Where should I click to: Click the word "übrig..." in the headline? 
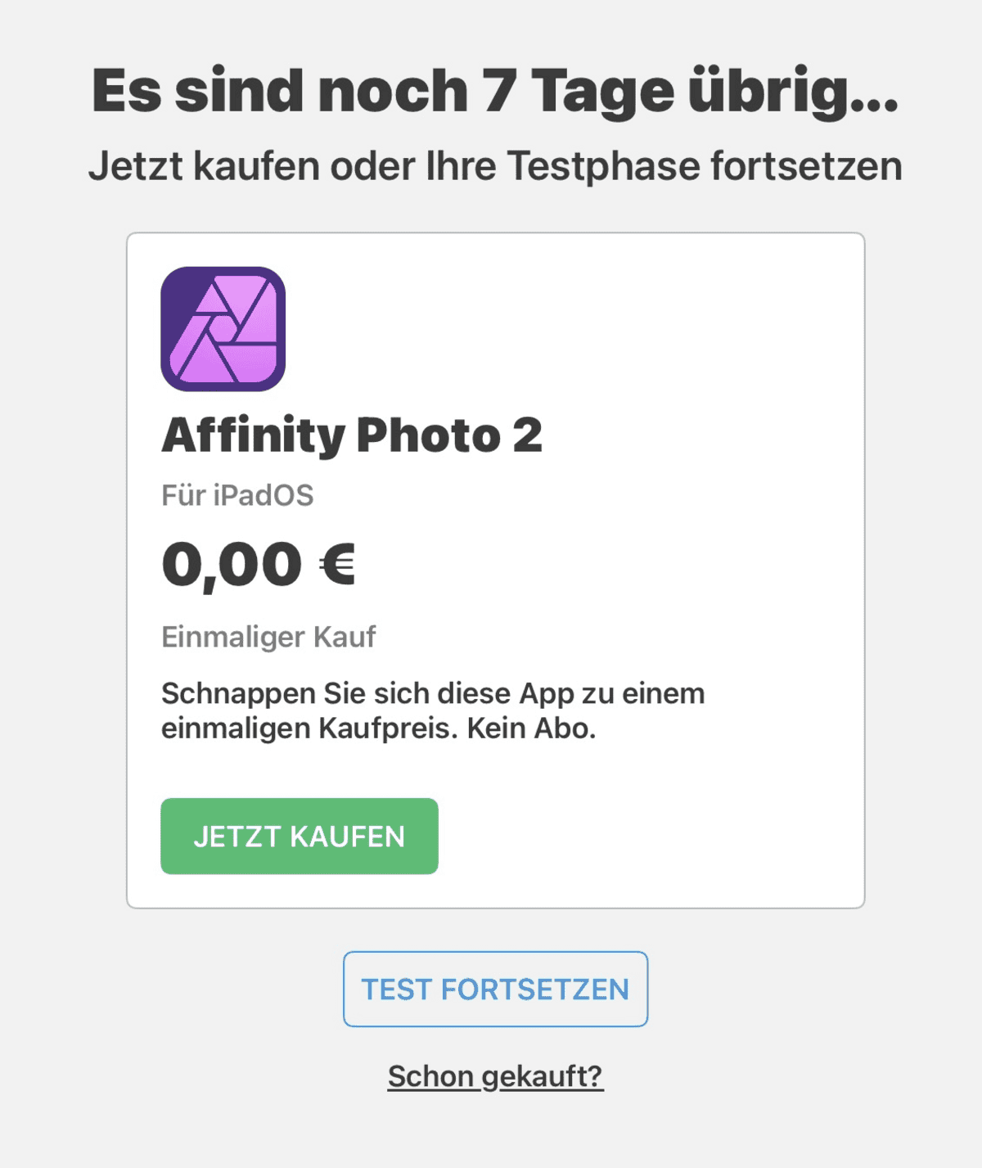(792, 91)
